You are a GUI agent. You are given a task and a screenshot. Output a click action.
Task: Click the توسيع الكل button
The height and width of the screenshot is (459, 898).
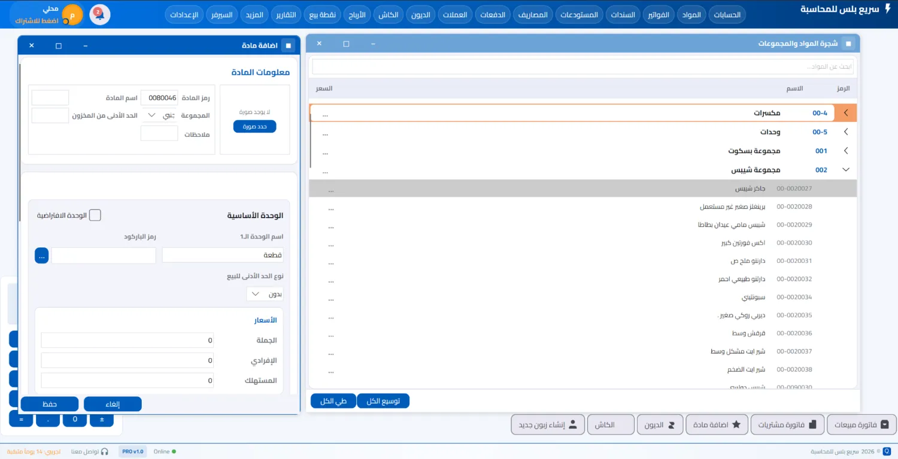point(383,401)
